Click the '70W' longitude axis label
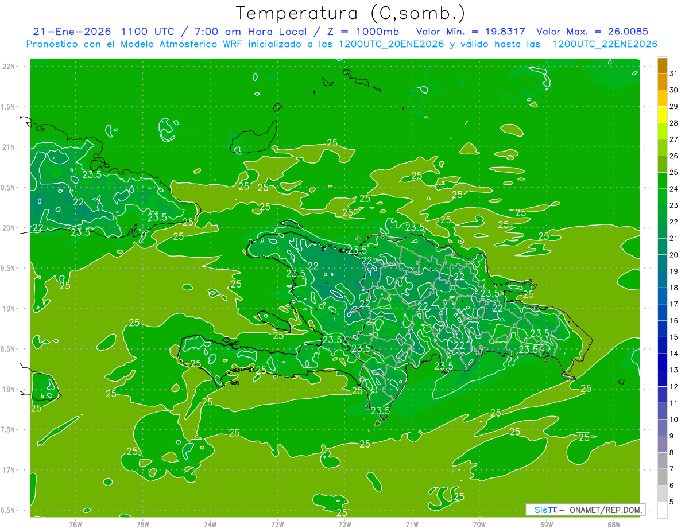The width and height of the screenshot is (689, 532). [x=479, y=524]
